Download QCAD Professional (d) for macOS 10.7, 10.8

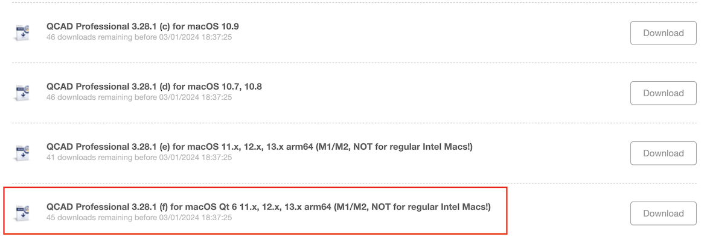pyautogui.click(x=663, y=93)
